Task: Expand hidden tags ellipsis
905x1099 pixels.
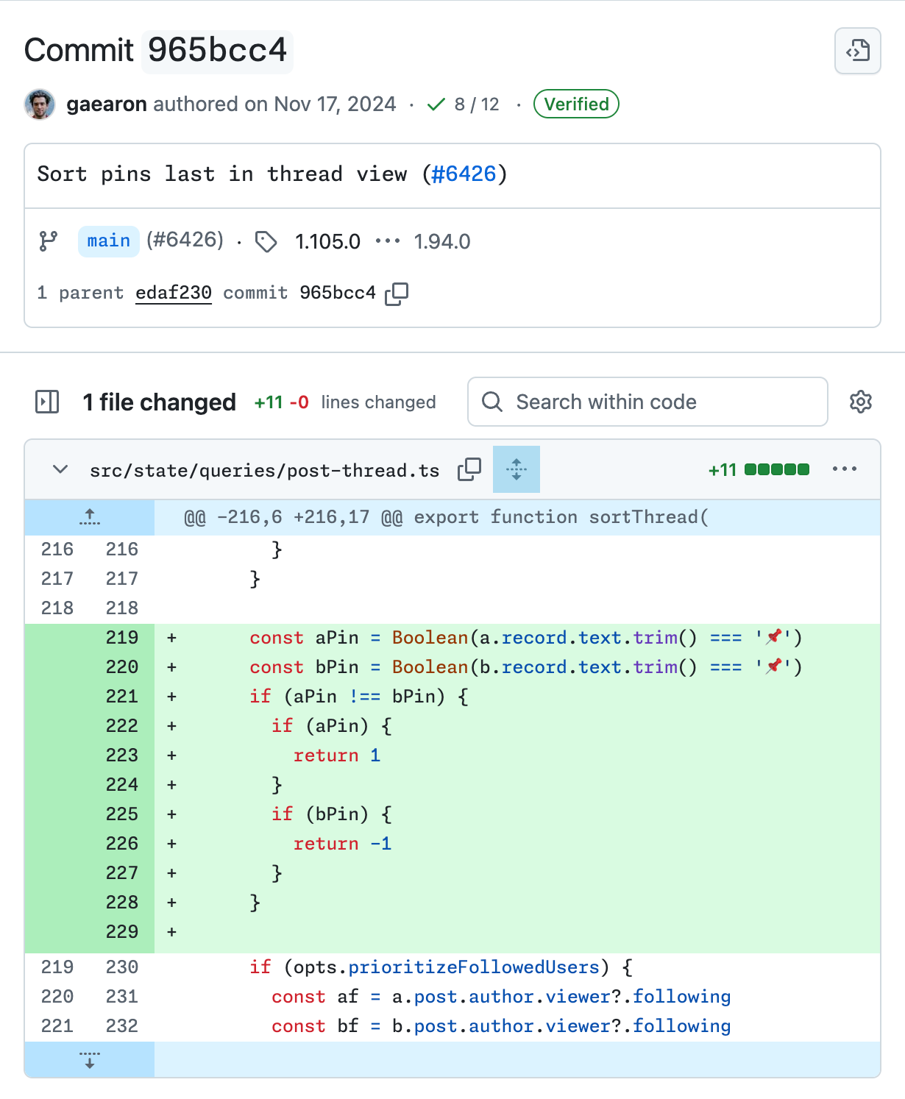Action: click(388, 241)
